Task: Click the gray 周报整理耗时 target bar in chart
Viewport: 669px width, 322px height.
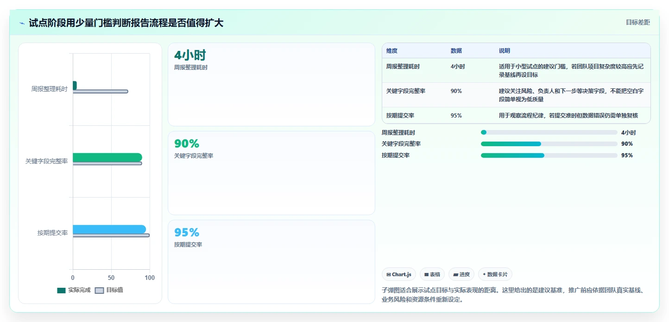Action: (100, 91)
